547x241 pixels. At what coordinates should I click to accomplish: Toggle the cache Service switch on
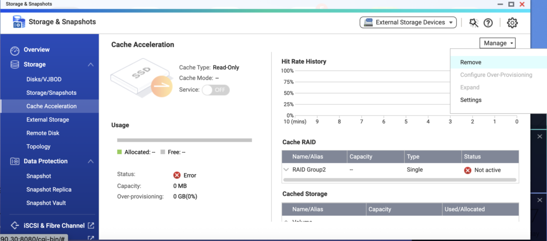pos(216,90)
